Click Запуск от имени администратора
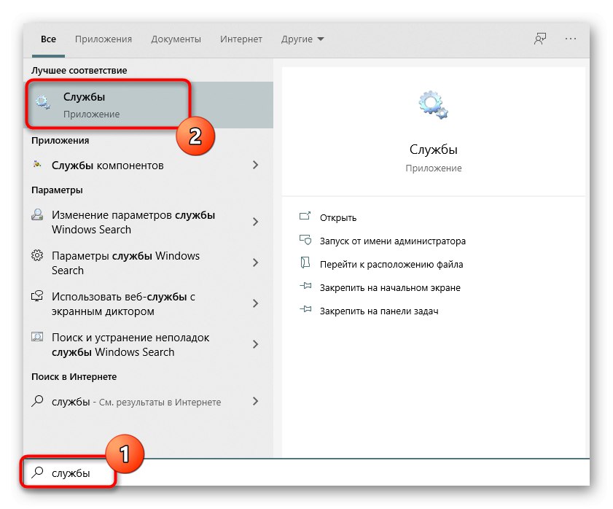Viewport: 613px width, 509px height. pos(393,241)
